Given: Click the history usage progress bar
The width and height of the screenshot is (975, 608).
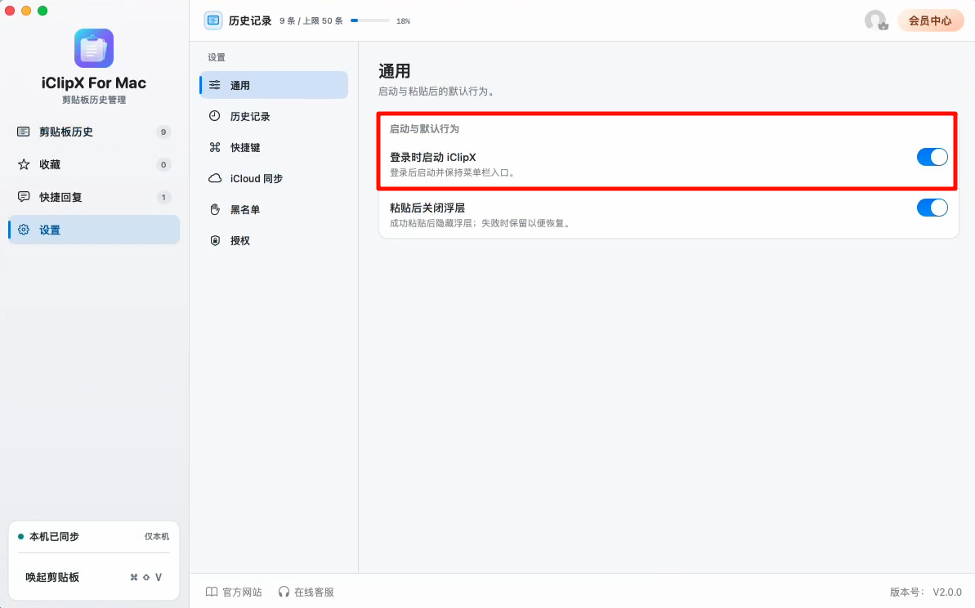Looking at the screenshot, I should pyautogui.click(x=370, y=20).
